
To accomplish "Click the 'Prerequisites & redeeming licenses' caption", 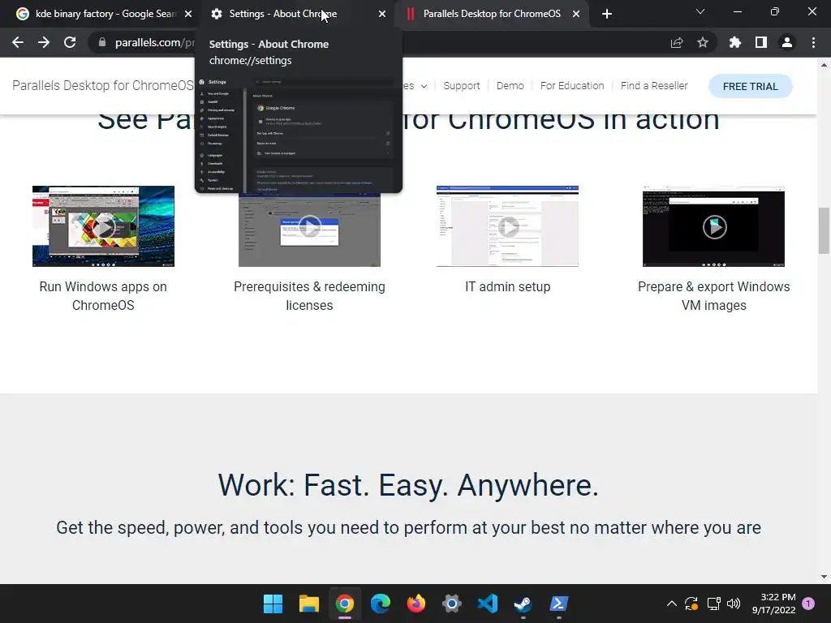I will pyautogui.click(x=309, y=295).
